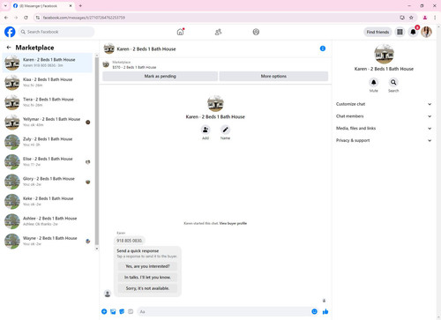Send a thumbs up like
Image resolution: width=441 pixels, height=320 pixels.
point(325,311)
